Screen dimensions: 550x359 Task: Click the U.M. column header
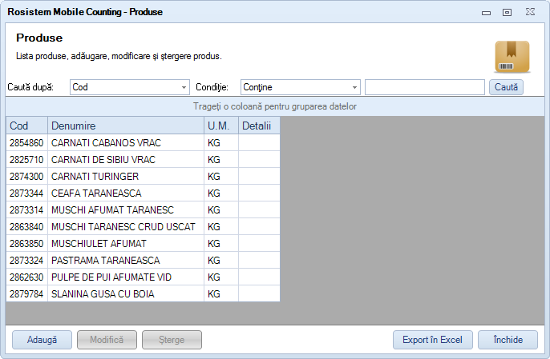point(220,126)
